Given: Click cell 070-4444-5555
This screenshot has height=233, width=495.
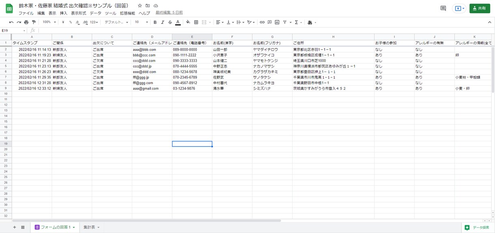Looking at the screenshot, I should point(192,66).
